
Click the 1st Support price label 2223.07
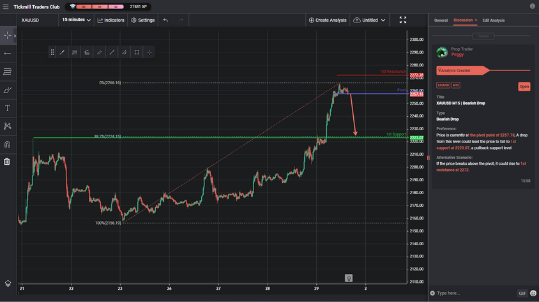click(x=416, y=138)
